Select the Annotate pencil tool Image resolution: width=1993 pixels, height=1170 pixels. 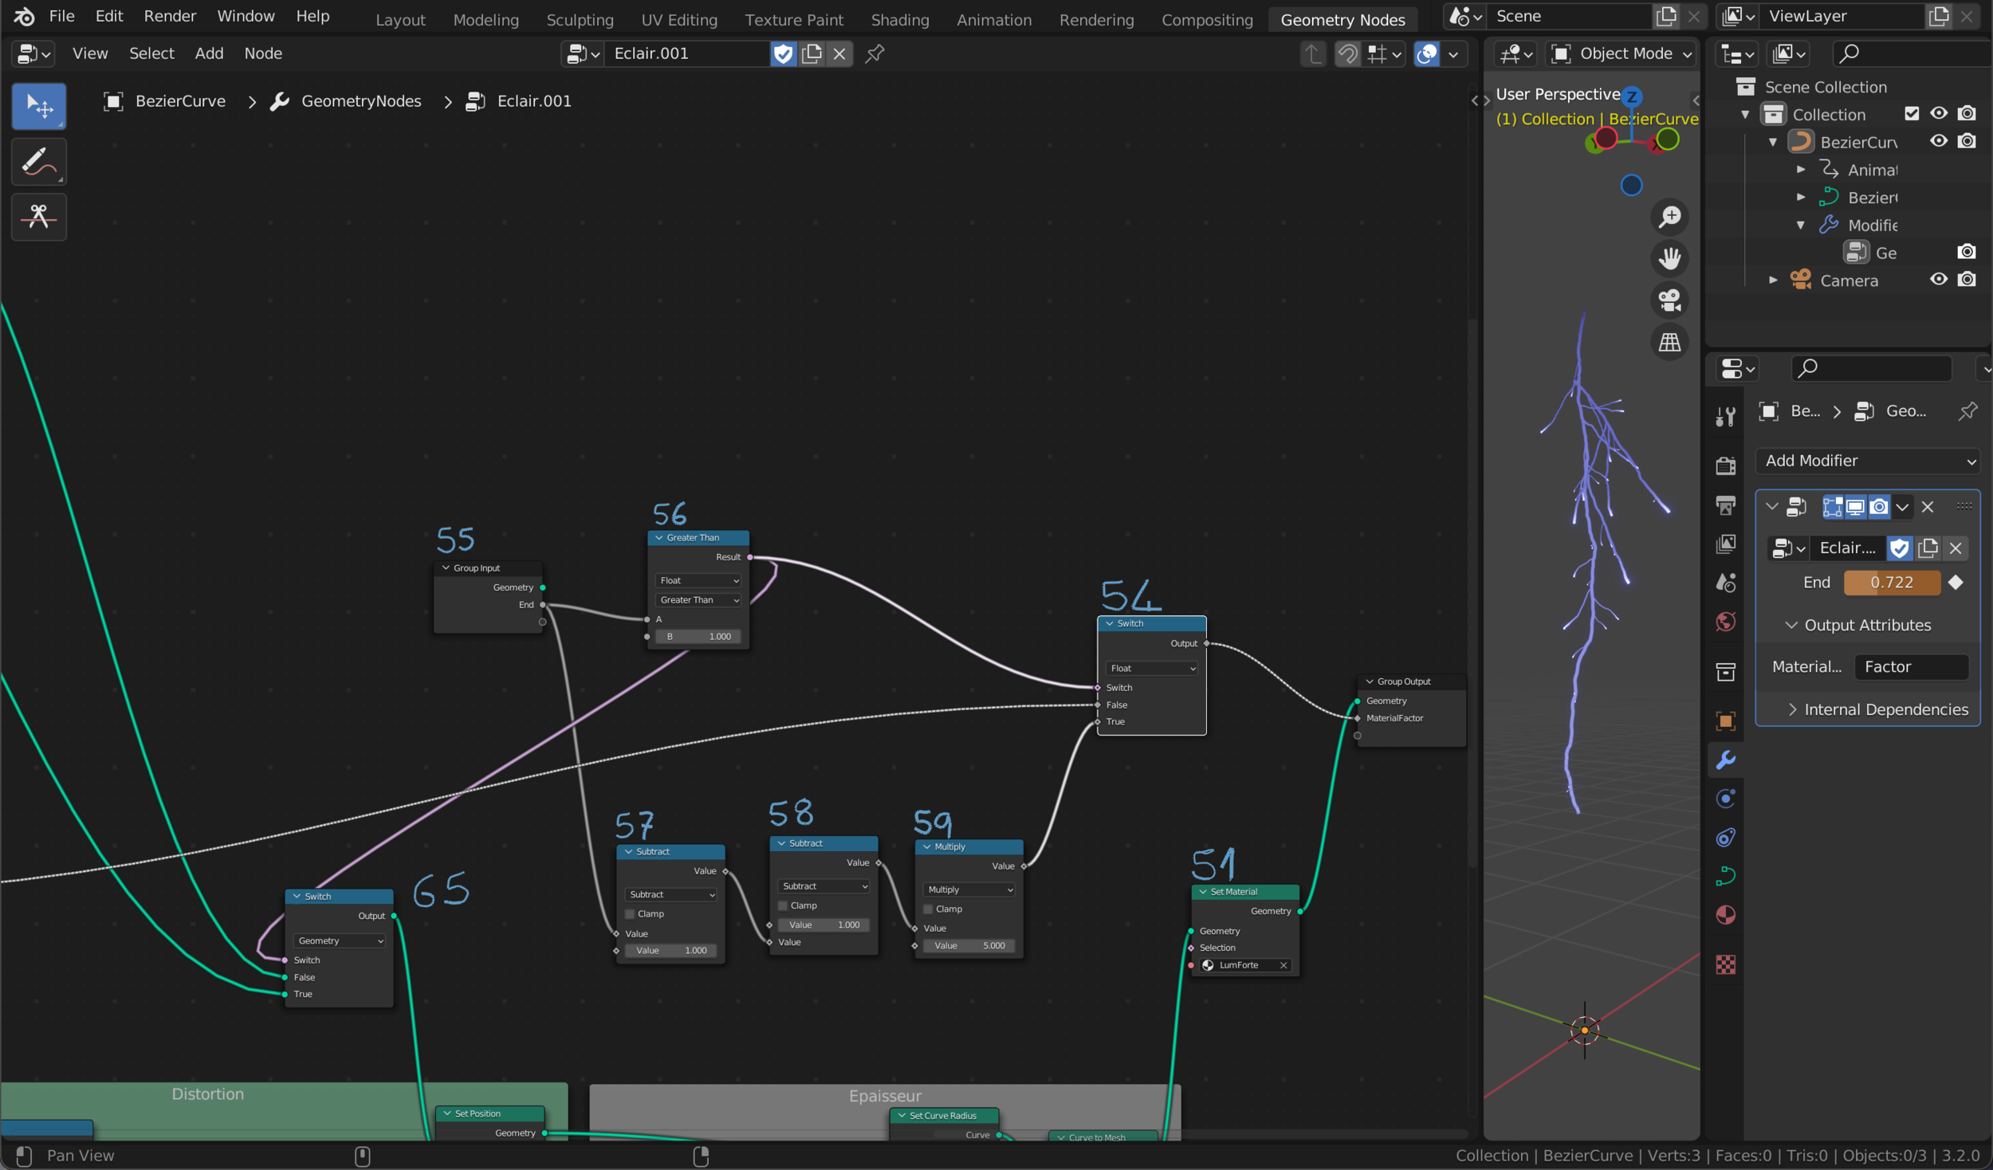point(38,162)
